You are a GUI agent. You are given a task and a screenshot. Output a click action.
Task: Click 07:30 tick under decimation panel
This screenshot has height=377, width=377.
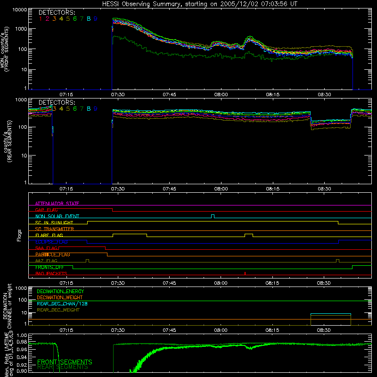click(x=118, y=330)
